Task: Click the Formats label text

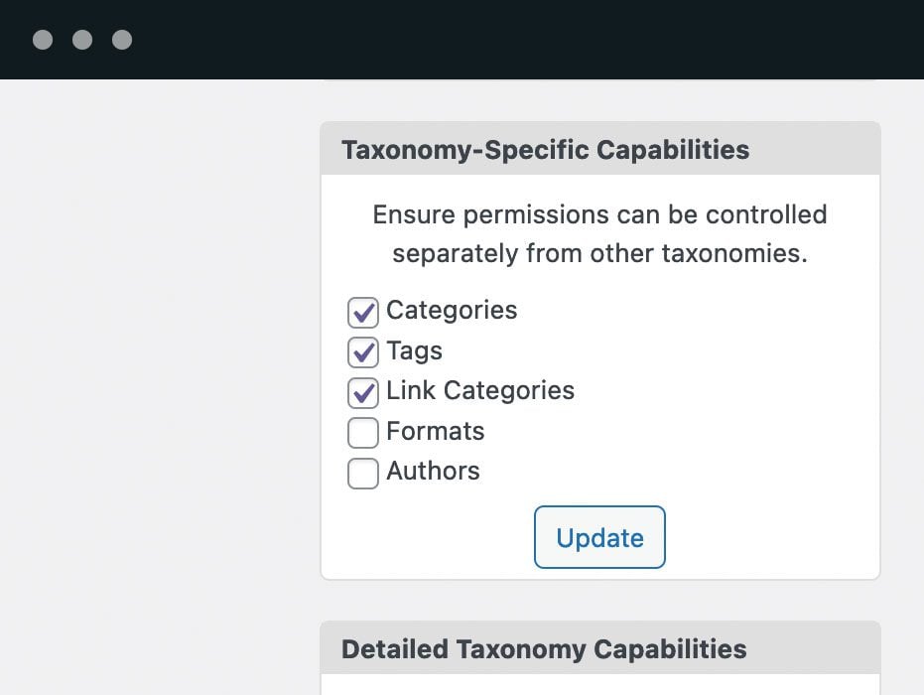Action: [x=435, y=431]
